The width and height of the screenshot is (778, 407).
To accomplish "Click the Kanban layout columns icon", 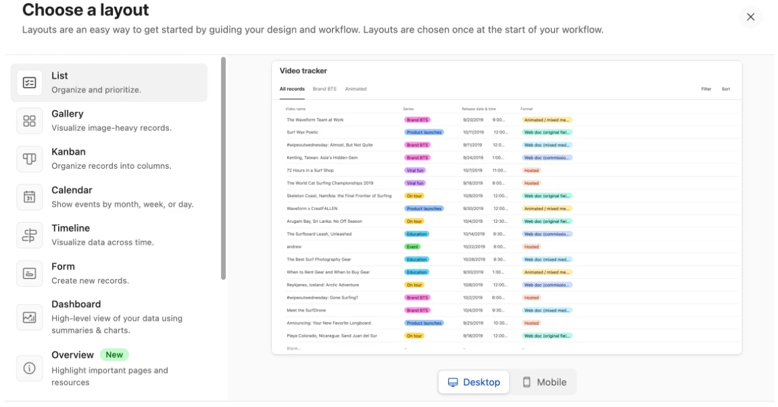I will tap(29, 159).
